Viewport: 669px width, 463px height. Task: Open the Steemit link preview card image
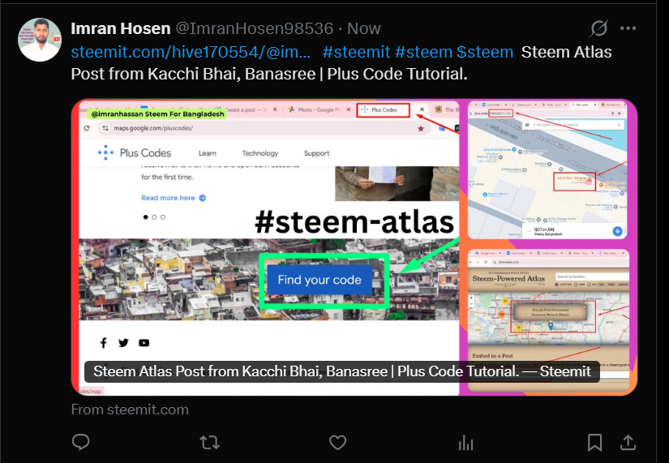[354, 247]
